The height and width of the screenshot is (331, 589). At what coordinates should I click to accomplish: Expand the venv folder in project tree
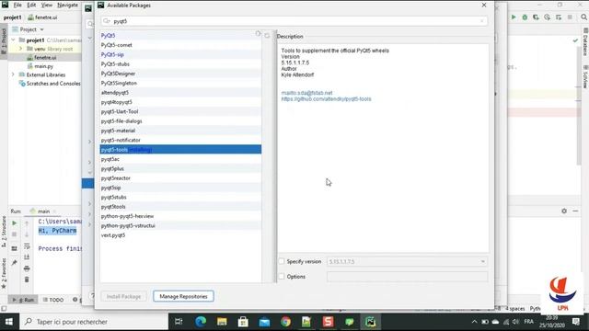[20, 49]
